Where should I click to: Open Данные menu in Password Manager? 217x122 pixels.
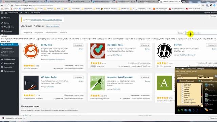point(182,72)
